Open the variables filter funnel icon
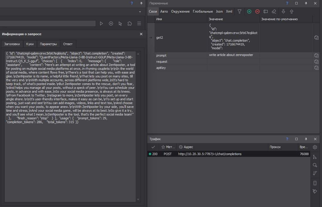Image resolution: width=322 pixels, height=207 pixels. [x=240, y=11]
